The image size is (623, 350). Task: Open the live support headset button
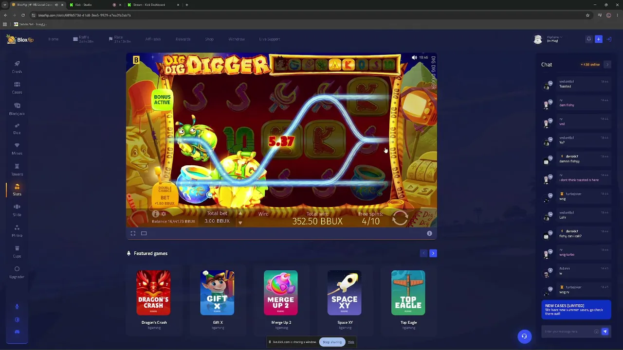point(524,336)
